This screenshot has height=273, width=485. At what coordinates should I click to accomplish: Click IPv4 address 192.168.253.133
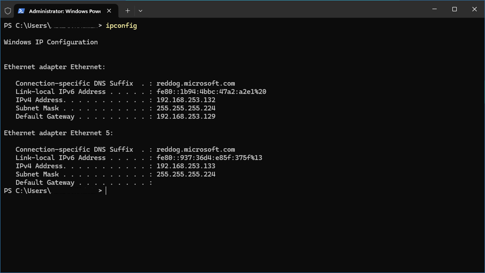[x=186, y=166]
